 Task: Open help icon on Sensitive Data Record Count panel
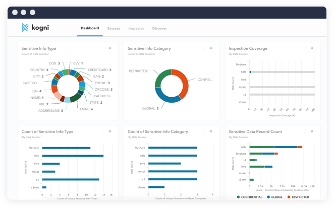click(312, 131)
